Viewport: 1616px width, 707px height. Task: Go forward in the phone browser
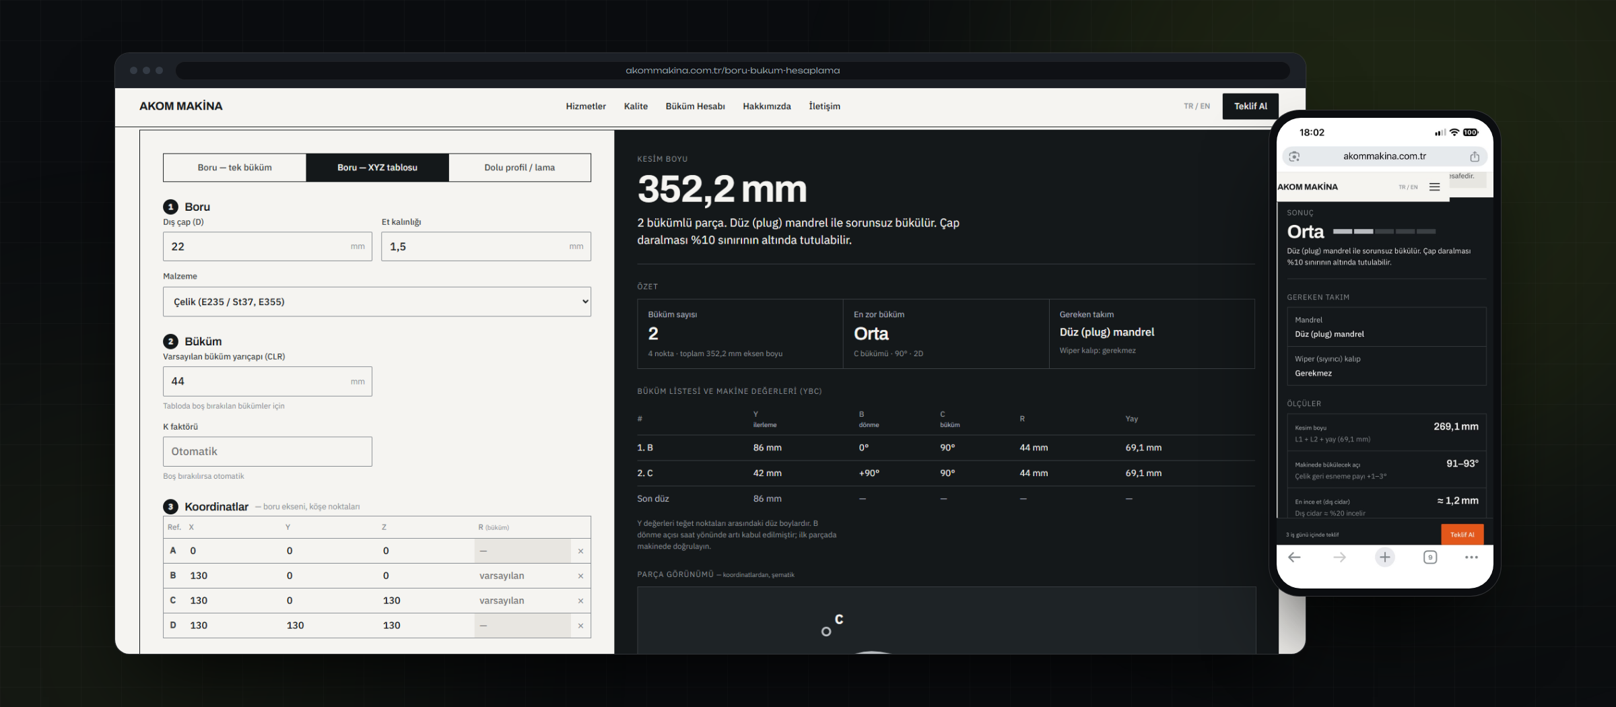click(1339, 557)
